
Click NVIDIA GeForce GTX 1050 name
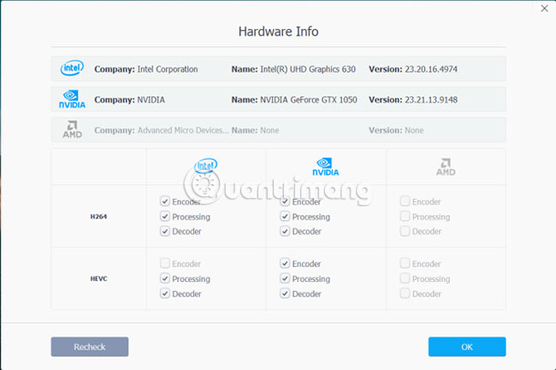tap(309, 99)
